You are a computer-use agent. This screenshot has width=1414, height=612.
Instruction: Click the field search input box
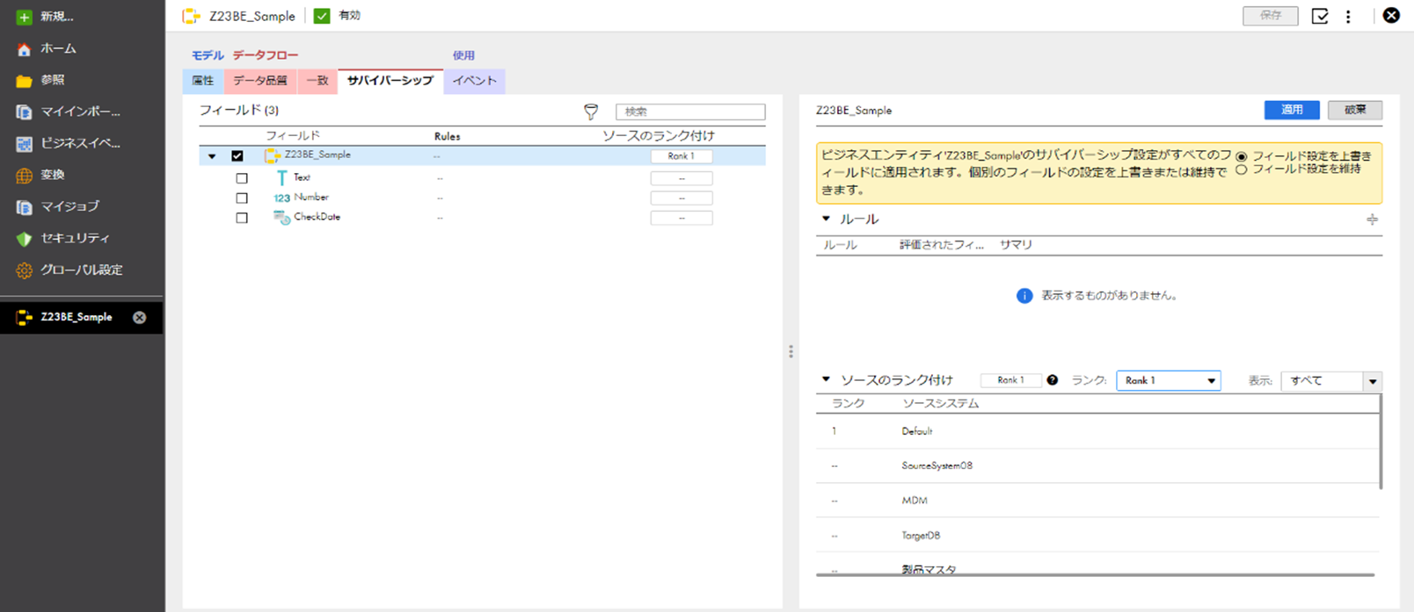690,112
